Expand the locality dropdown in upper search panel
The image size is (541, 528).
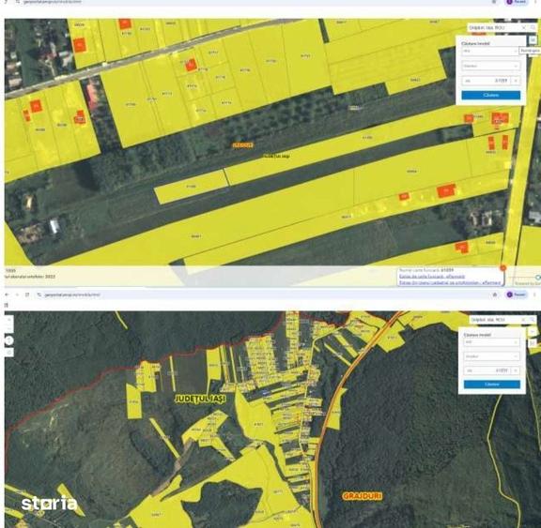pos(490,66)
